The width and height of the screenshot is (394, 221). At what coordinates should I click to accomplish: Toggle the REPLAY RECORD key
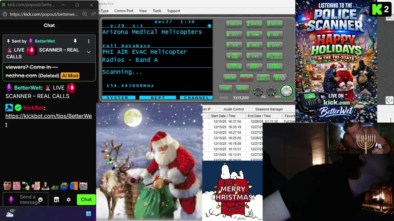coord(247,78)
